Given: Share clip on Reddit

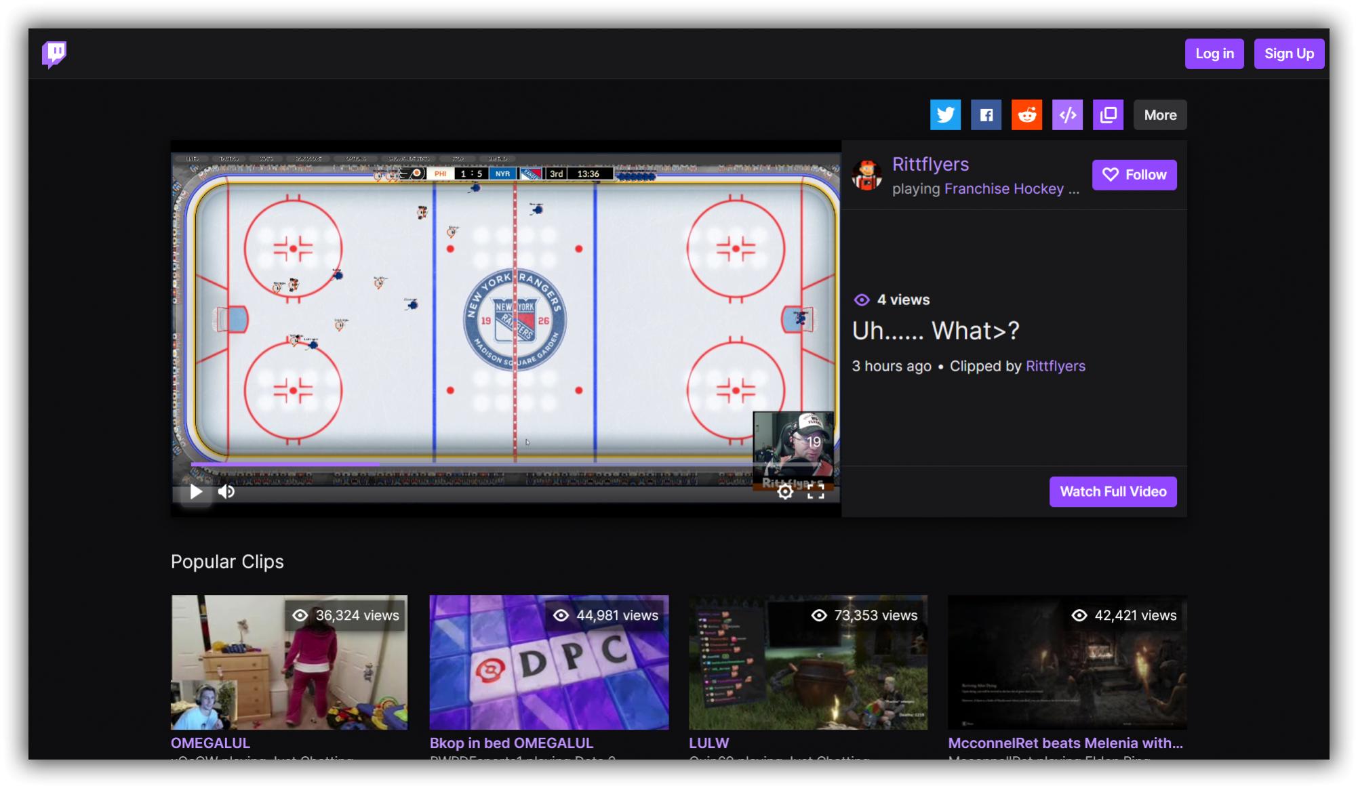Looking at the screenshot, I should [x=1026, y=115].
